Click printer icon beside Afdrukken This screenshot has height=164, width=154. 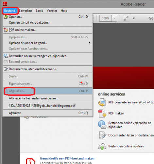pos(6,91)
